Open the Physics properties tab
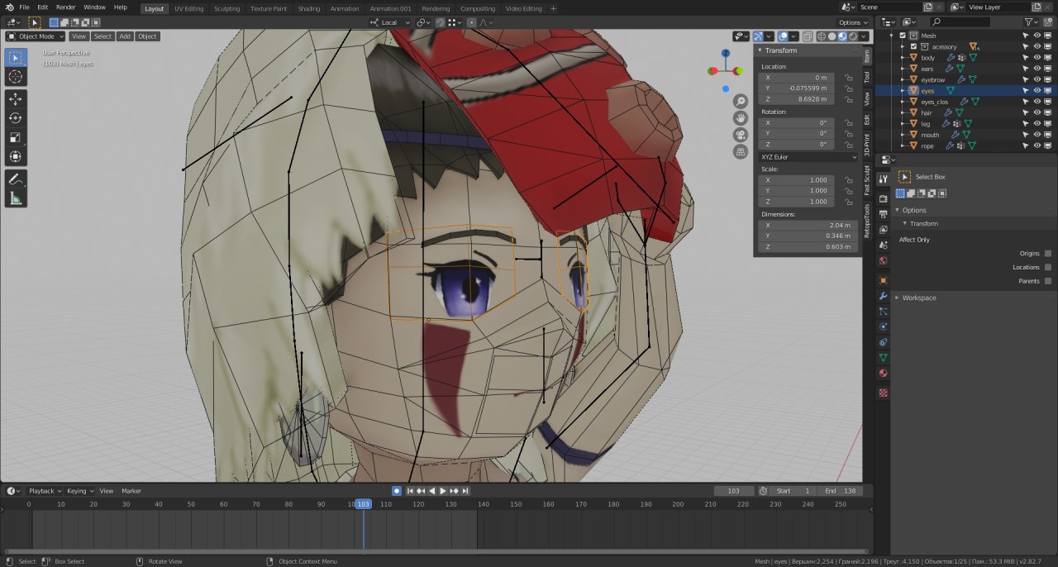1058x567 pixels. pyautogui.click(x=883, y=326)
